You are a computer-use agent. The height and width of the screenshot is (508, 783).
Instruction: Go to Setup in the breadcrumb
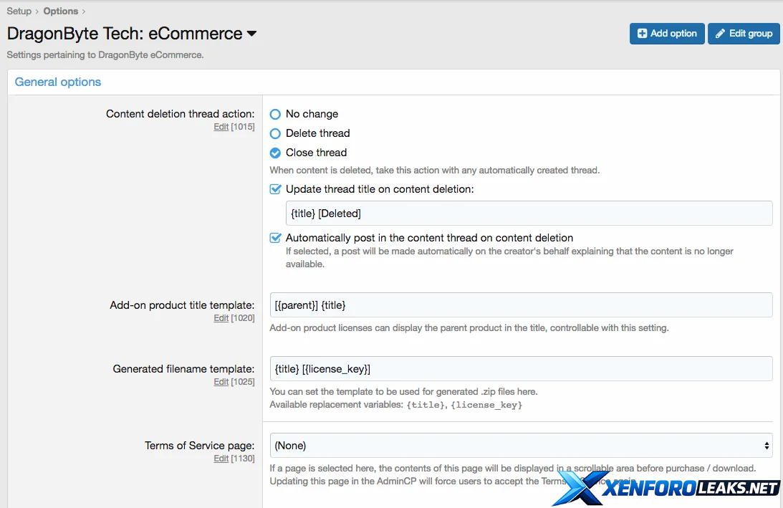19,11
